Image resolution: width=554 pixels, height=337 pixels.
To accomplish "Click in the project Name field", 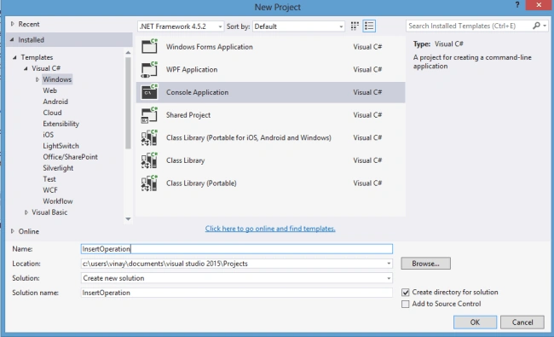I will click(237, 249).
